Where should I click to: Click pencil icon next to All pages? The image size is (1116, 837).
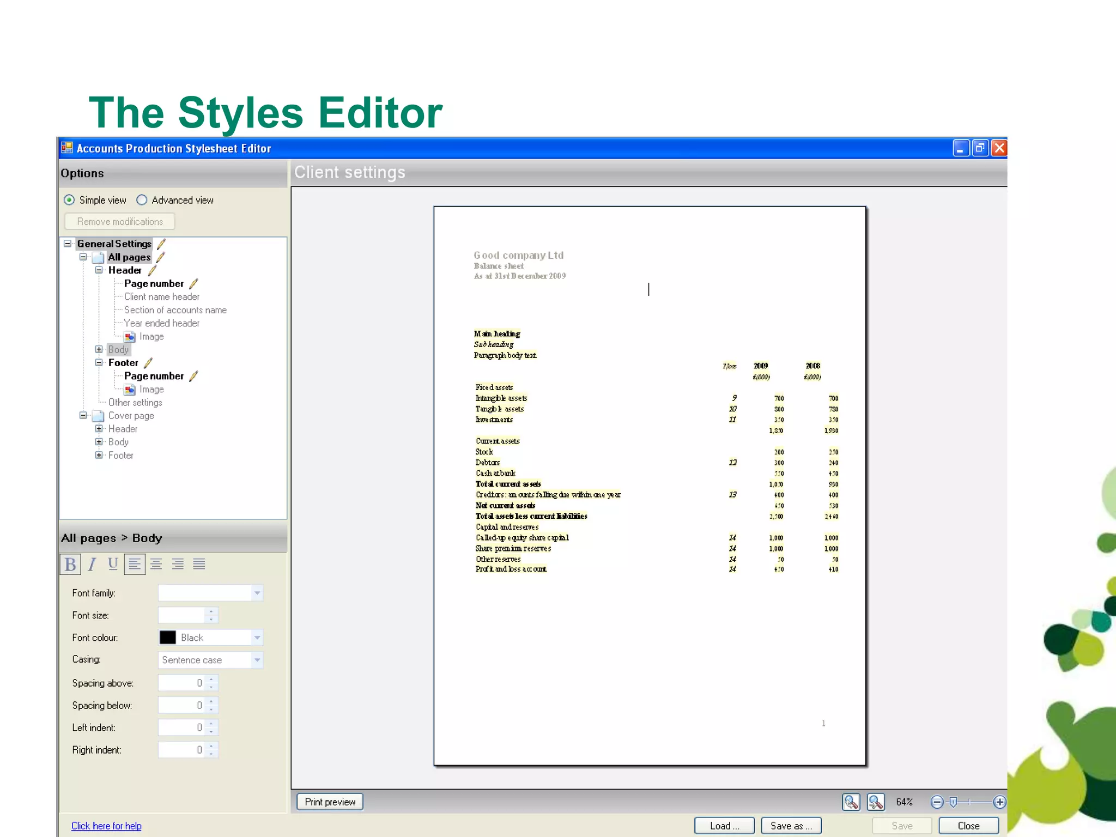[x=161, y=257]
